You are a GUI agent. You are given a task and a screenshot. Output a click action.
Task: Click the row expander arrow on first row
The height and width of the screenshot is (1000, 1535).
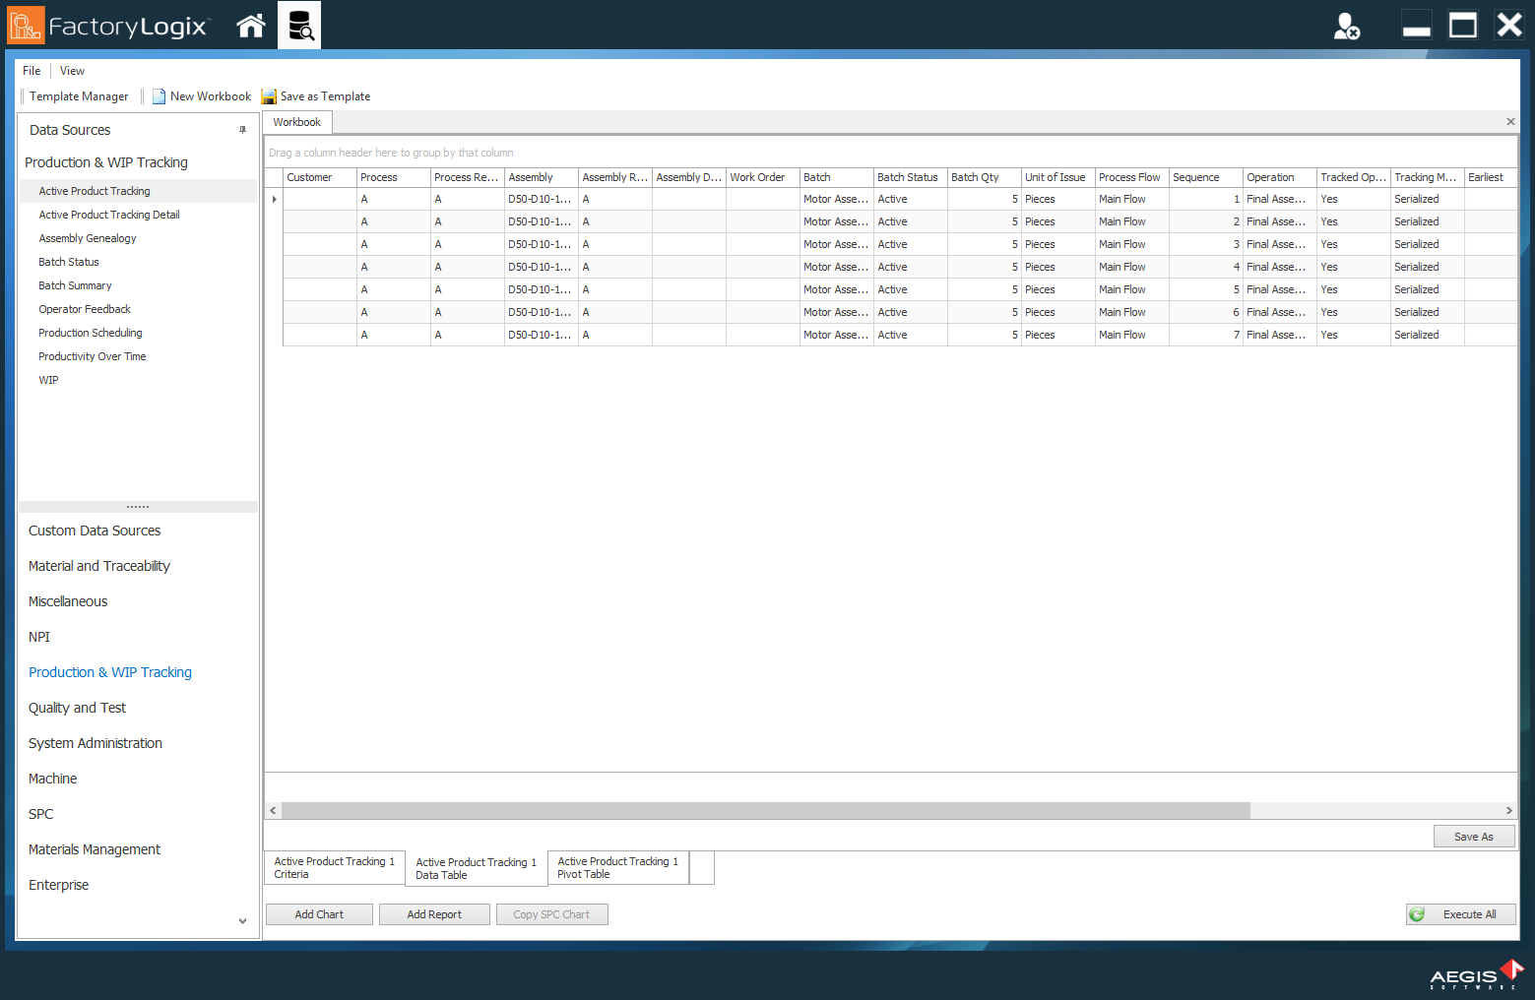[x=274, y=198]
